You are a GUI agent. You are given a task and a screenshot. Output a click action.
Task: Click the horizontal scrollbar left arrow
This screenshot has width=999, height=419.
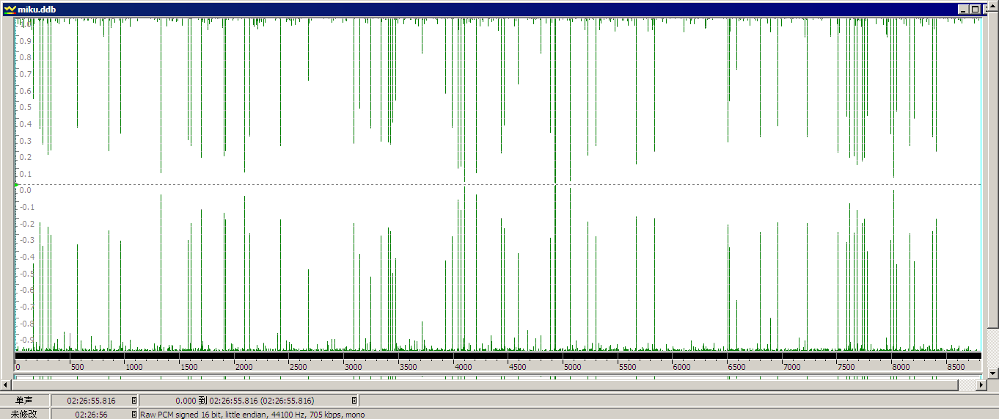(6, 385)
